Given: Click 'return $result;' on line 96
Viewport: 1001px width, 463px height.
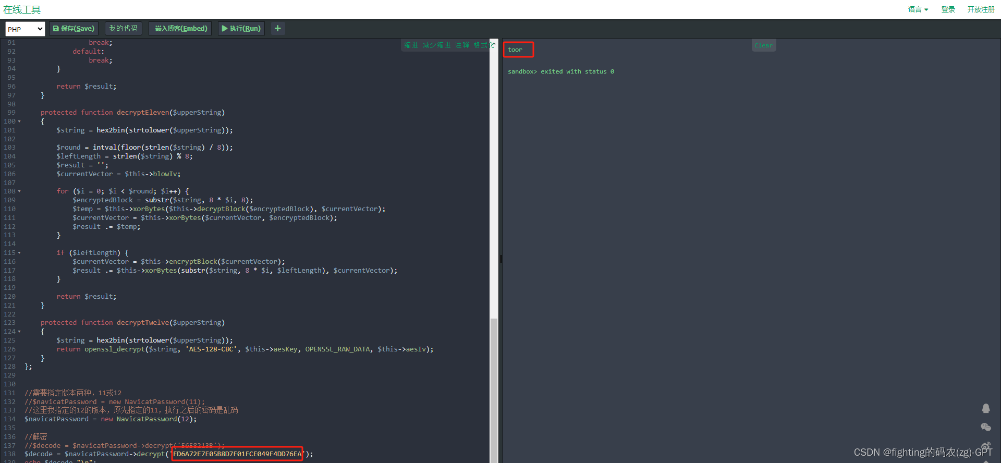Looking at the screenshot, I should (x=87, y=87).
